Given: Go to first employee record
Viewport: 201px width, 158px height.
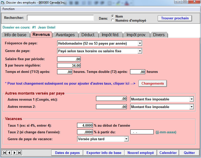Looking at the screenshot, I should click(4, 153).
